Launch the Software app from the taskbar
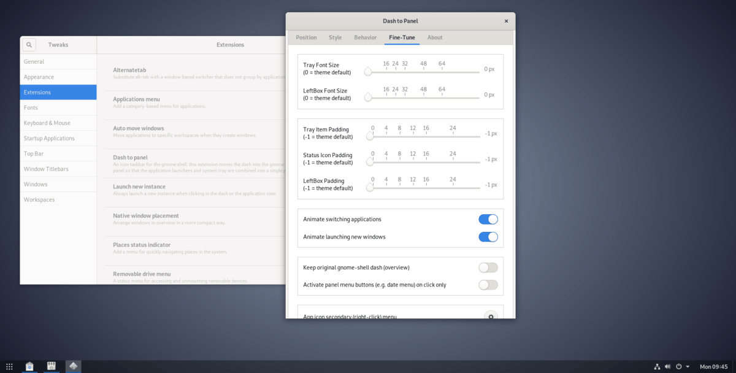Image resolution: width=736 pixels, height=373 pixels. click(x=29, y=366)
